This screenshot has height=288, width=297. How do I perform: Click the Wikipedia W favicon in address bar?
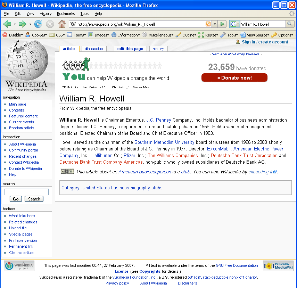pos(73,24)
